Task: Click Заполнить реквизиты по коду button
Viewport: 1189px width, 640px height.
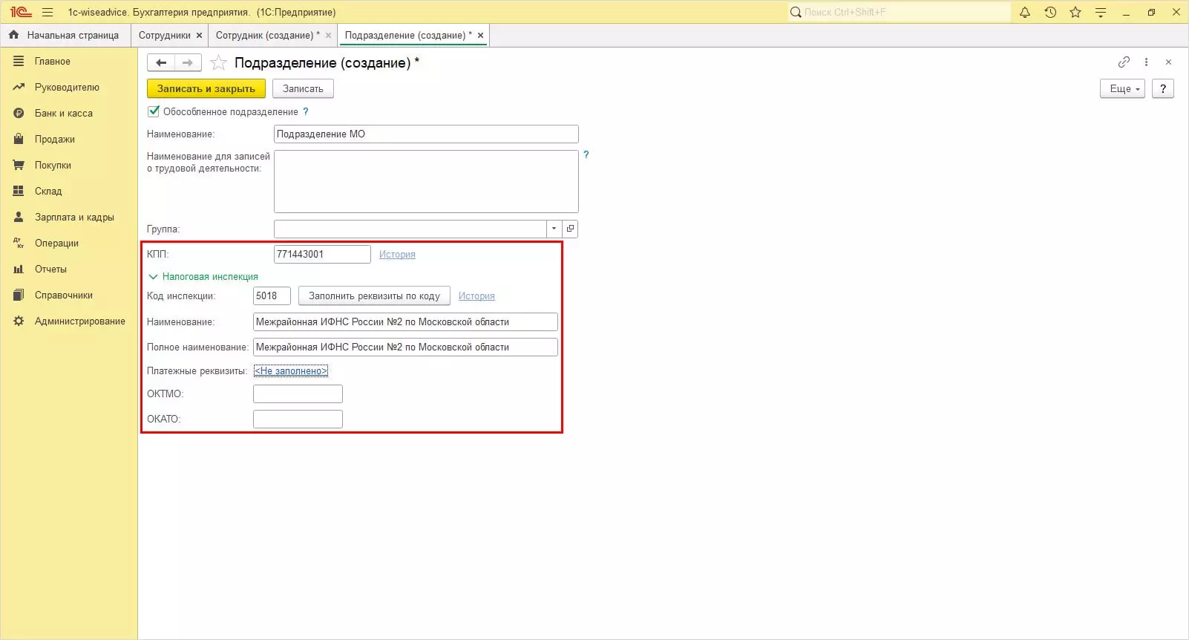Action: [374, 295]
